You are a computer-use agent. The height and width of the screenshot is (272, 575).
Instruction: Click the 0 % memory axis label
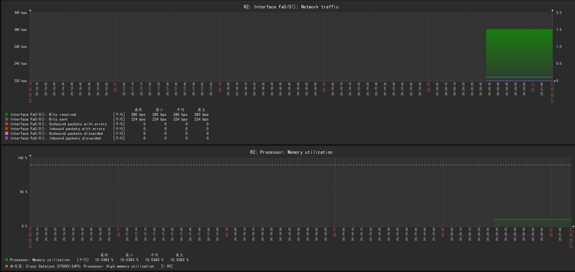(24, 226)
